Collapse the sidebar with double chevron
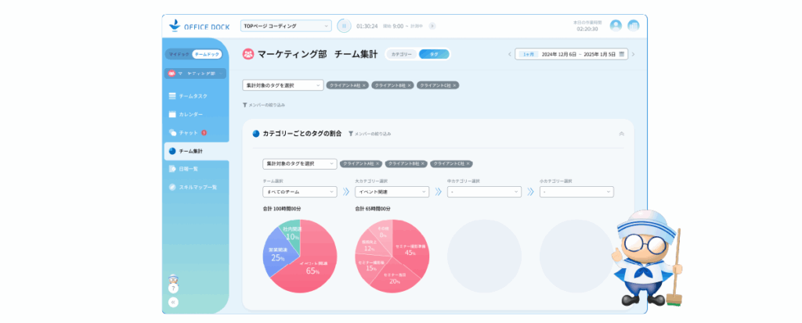This screenshot has height=323, width=802. (x=173, y=302)
